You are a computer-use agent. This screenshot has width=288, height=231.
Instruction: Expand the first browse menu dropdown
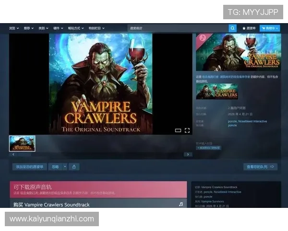pos(14,28)
